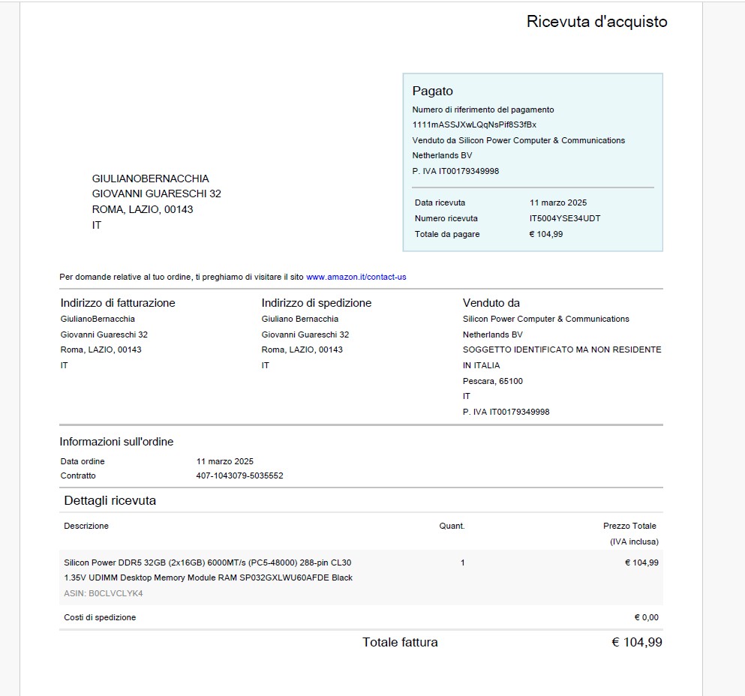Click the Costi di spedizione row label
Image resolution: width=745 pixels, height=696 pixels.
point(100,617)
